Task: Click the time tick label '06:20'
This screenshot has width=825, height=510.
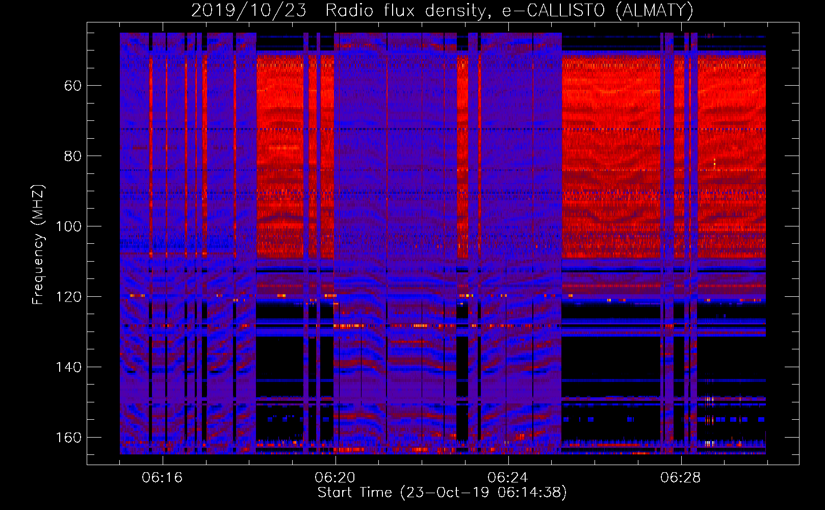Action: click(x=335, y=478)
